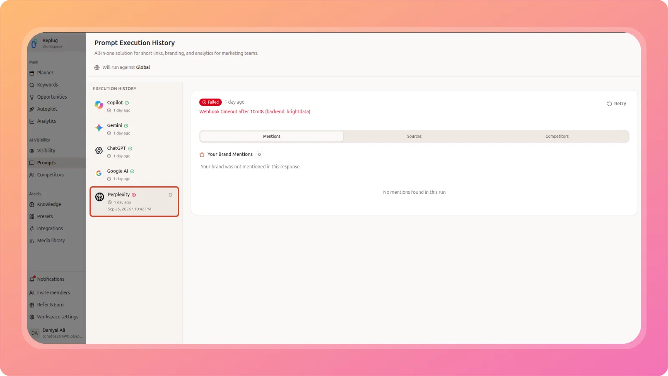Retry the failed execution

[617, 104]
